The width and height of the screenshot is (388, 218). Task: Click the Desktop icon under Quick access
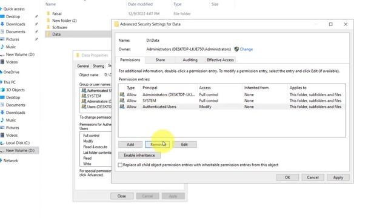pyautogui.click(x=2, y=16)
